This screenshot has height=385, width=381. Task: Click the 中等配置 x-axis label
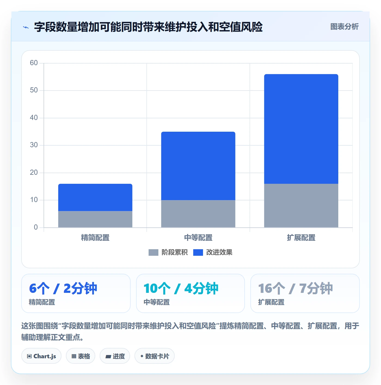point(198,238)
